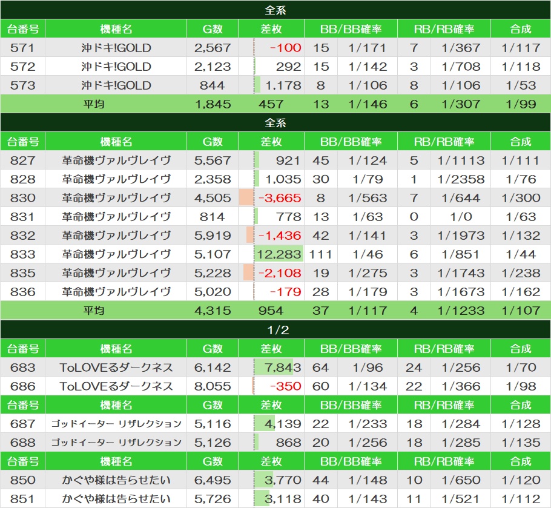Click G count 6,495

click(x=213, y=480)
